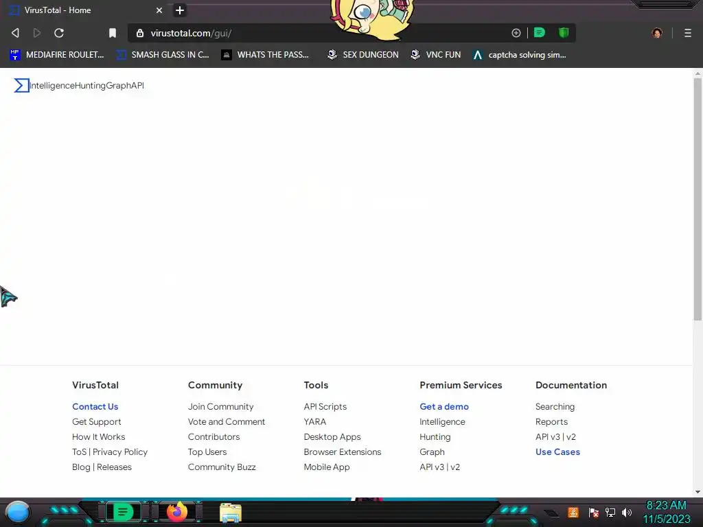This screenshot has height=527, width=703.
Task: Click Get a demo link
Action: [444, 406]
